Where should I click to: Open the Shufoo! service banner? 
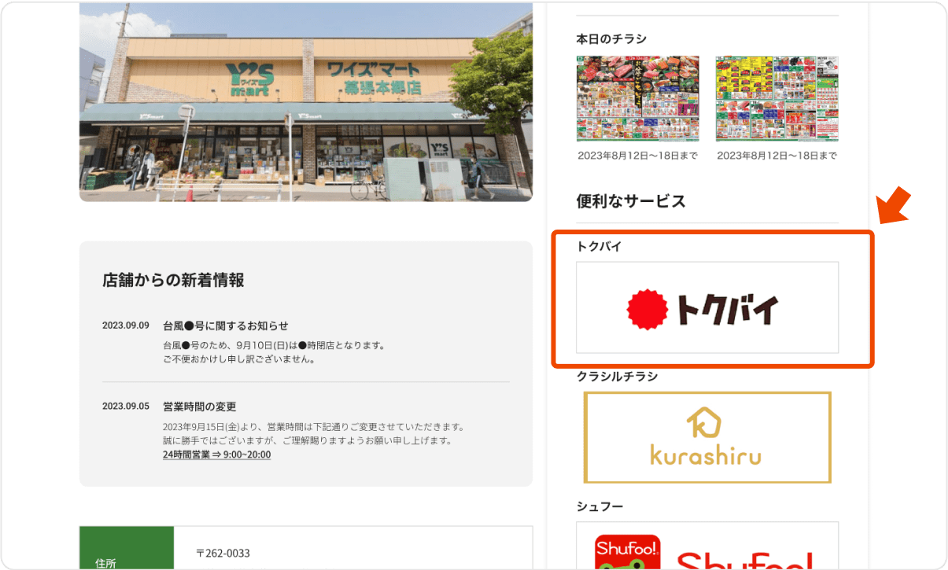click(707, 546)
